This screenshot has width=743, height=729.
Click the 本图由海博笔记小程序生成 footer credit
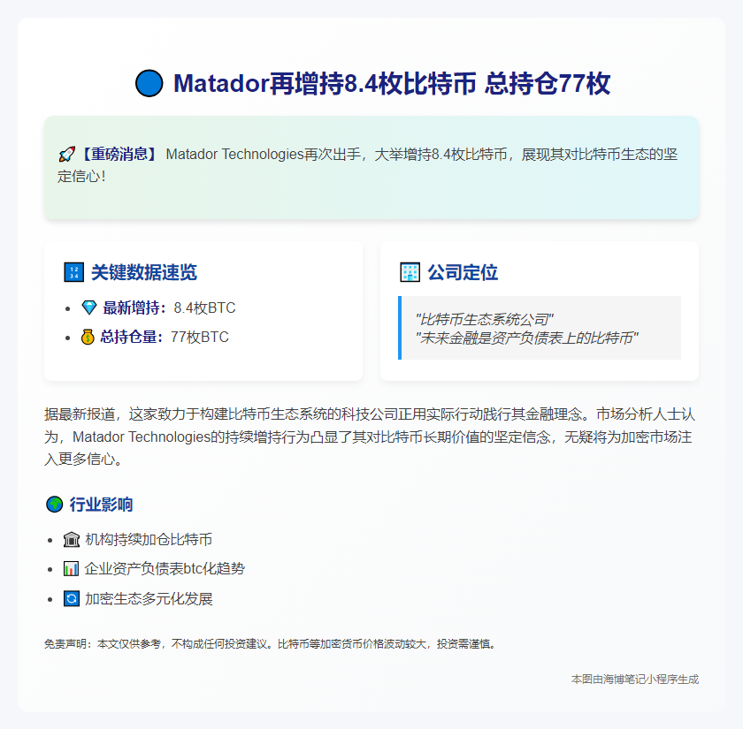[x=635, y=680]
